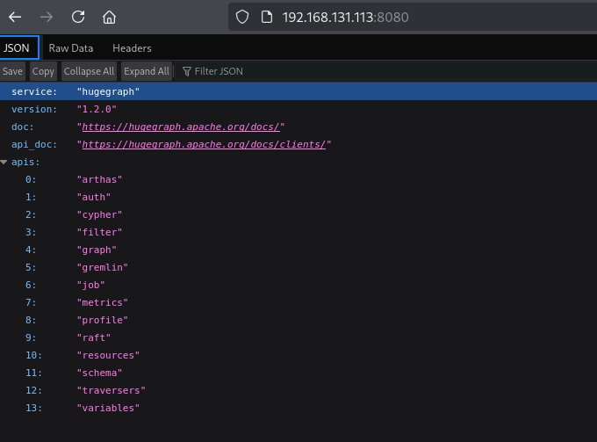Switch to the Raw Data tab

pyautogui.click(x=71, y=48)
